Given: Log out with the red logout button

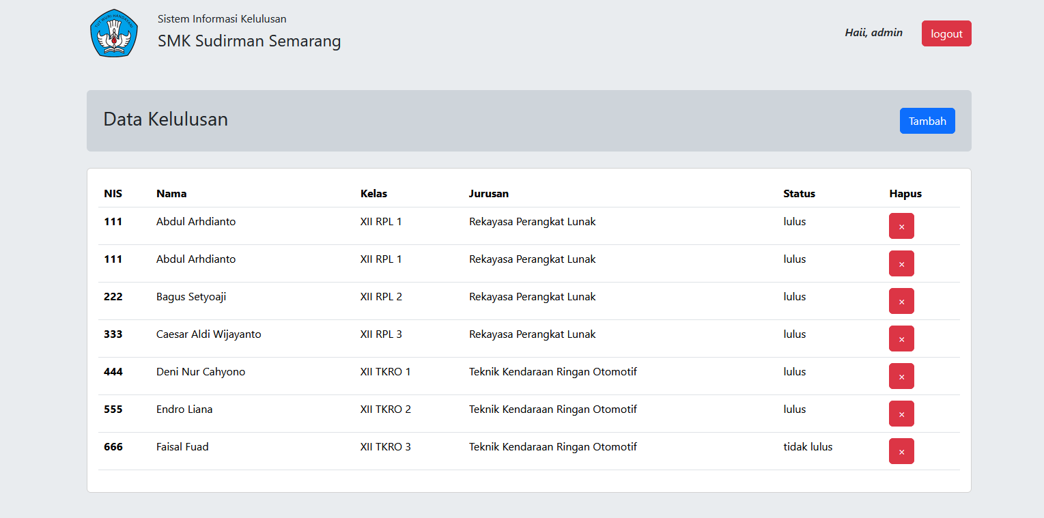Looking at the screenshot, I should pos(946,33).
